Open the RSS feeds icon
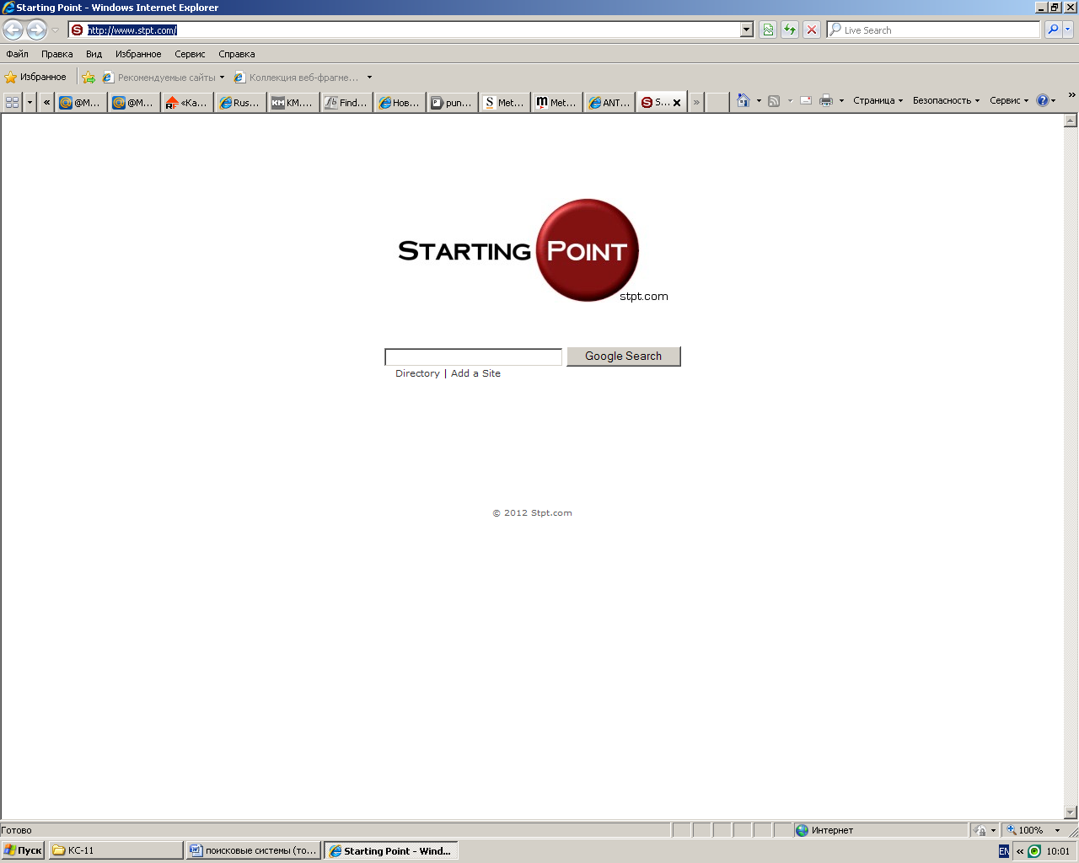Screen dimensions: 1079x863 [x=774, y=100]
